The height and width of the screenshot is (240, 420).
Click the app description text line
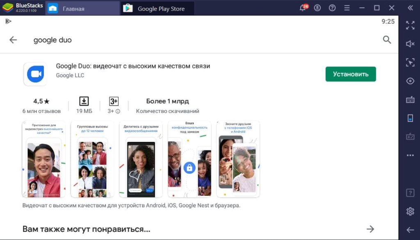[x=131, y=206]
